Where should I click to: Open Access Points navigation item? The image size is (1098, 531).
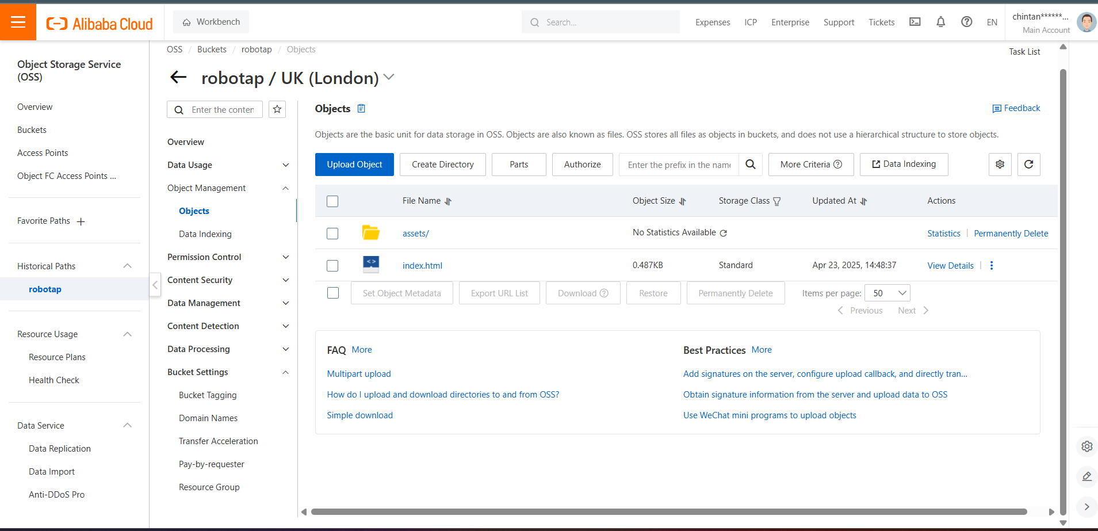click(x=43, y=153)
